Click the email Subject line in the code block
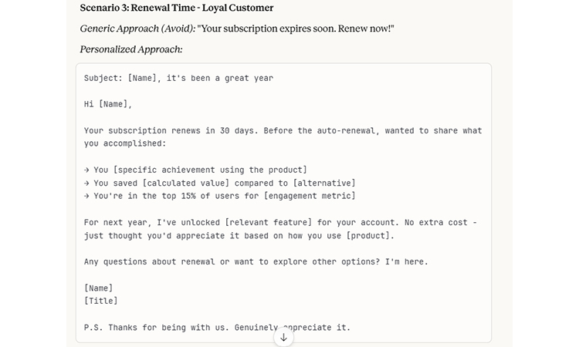The image size is (579, 347). pyautogui.click(x=178, y=78)
